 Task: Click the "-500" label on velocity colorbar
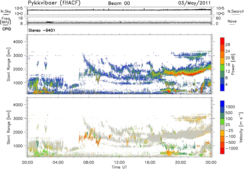pos(231,142)
